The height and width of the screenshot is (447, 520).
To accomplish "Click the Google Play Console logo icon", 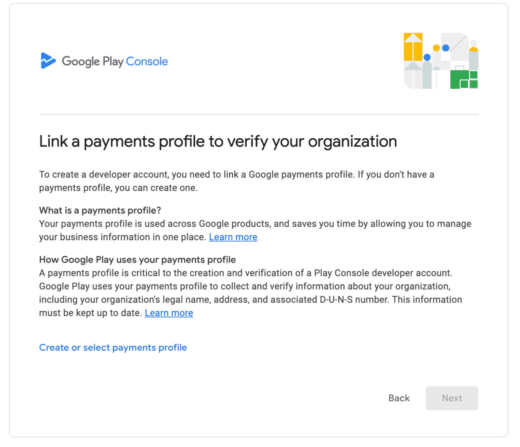I will (47, 61).
